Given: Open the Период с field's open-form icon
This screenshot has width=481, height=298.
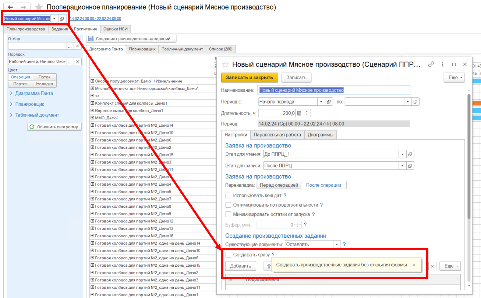Looking at the screenshot, I should tap(329, 102).
